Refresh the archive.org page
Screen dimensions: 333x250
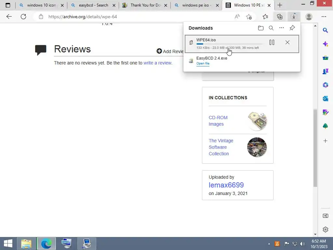pyautogui.click(x=23, y=17)
